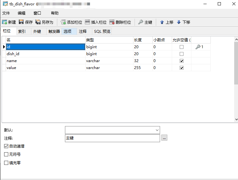Insert a field with 插入栏位
238x180 pixels.
pyautogui.click(x=96, y=22)
